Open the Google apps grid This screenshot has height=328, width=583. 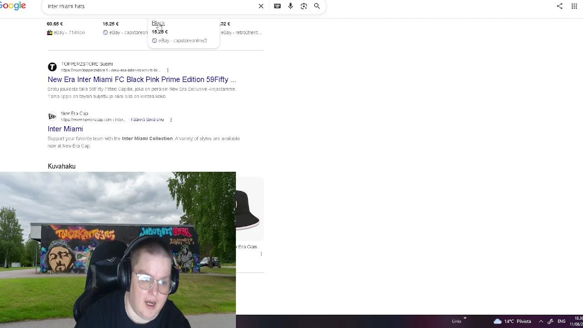(574, 6)
